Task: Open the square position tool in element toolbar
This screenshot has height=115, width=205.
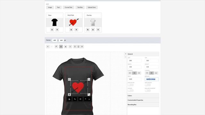Action: 80,99
